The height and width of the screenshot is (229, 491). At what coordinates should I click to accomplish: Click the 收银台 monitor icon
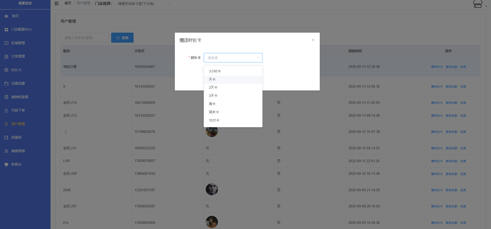[x=6, y=164]
